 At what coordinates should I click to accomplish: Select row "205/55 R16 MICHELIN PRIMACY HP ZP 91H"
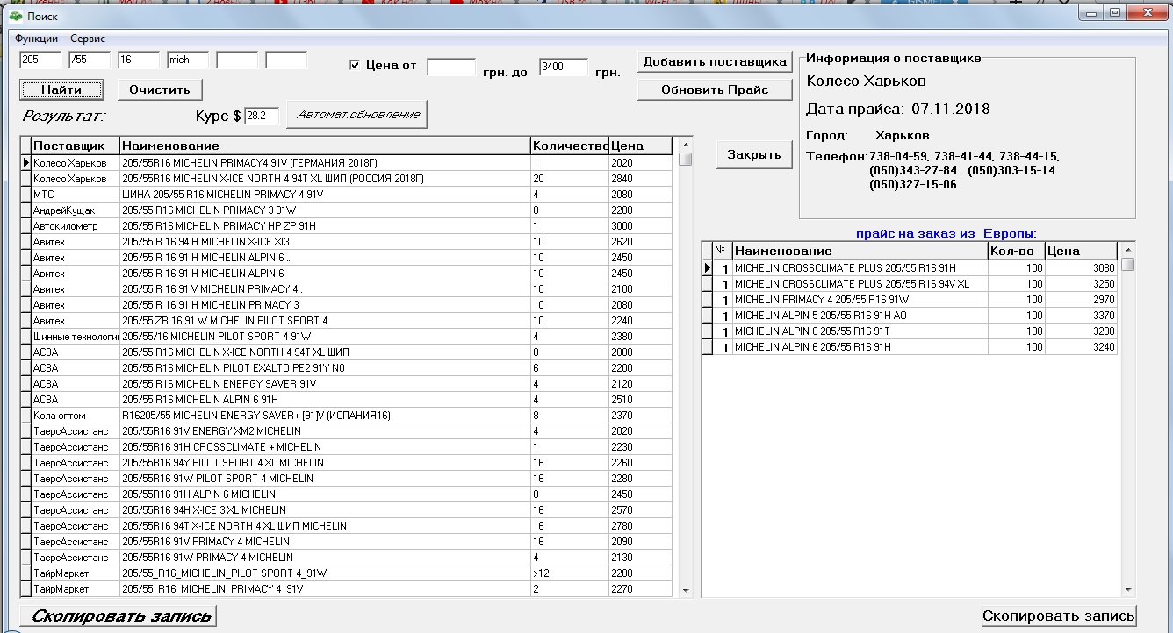click(346, 226)
